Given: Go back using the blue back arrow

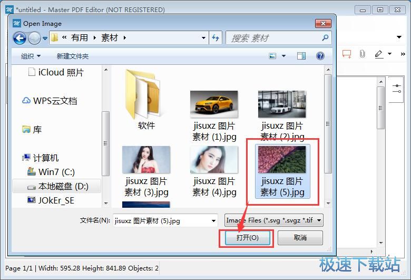Looking at the screenshot, I should [x=19, y=38].
